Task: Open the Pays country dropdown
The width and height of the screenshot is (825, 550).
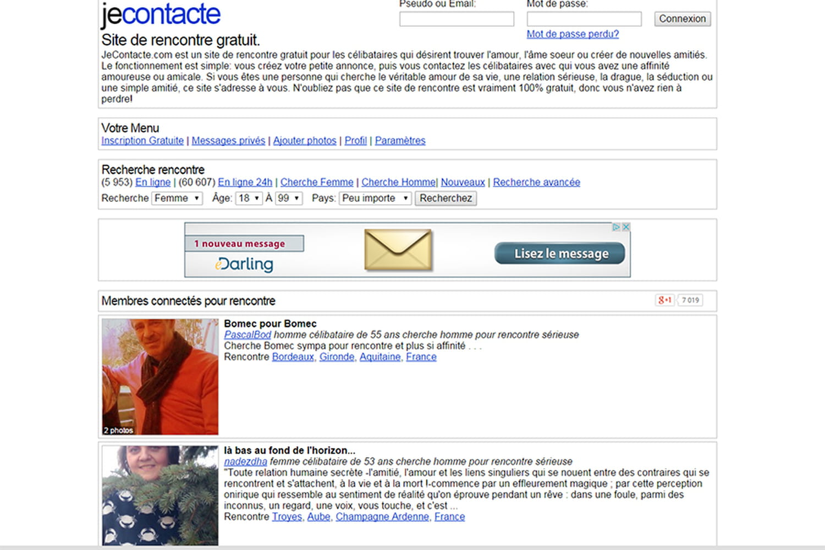Action: [x=375, y=198]
